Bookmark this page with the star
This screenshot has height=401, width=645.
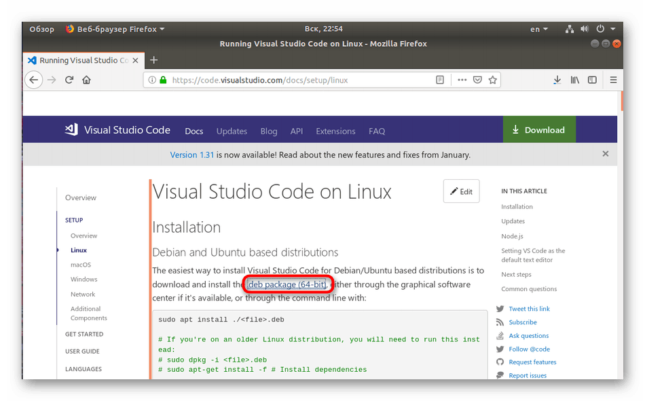click(492, 80)
